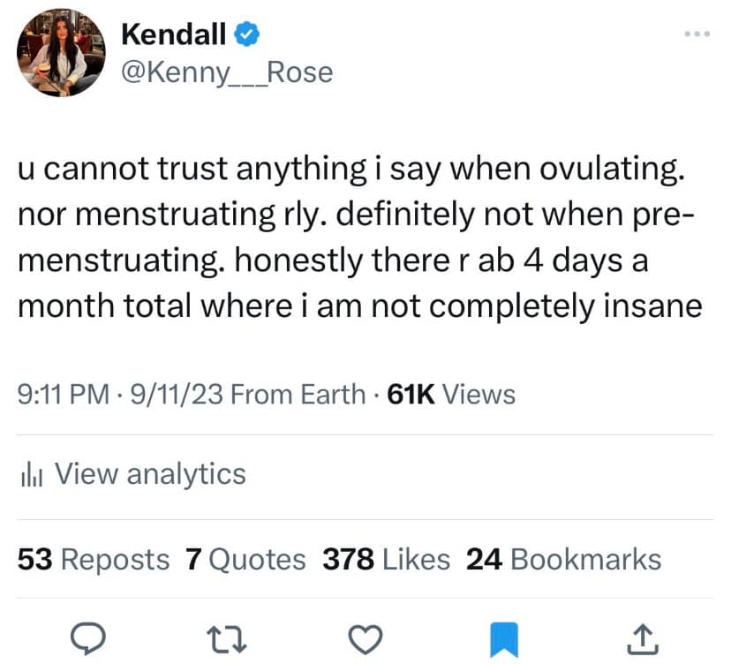The width and height of the screenshot is (731, 664).
Task: Open the three-dot more options menu
Action: point(697,34)
